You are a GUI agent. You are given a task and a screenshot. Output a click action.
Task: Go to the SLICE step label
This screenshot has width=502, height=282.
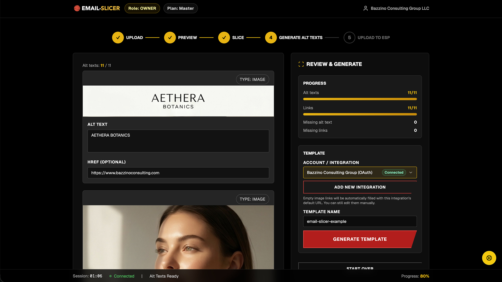point(238,38)
